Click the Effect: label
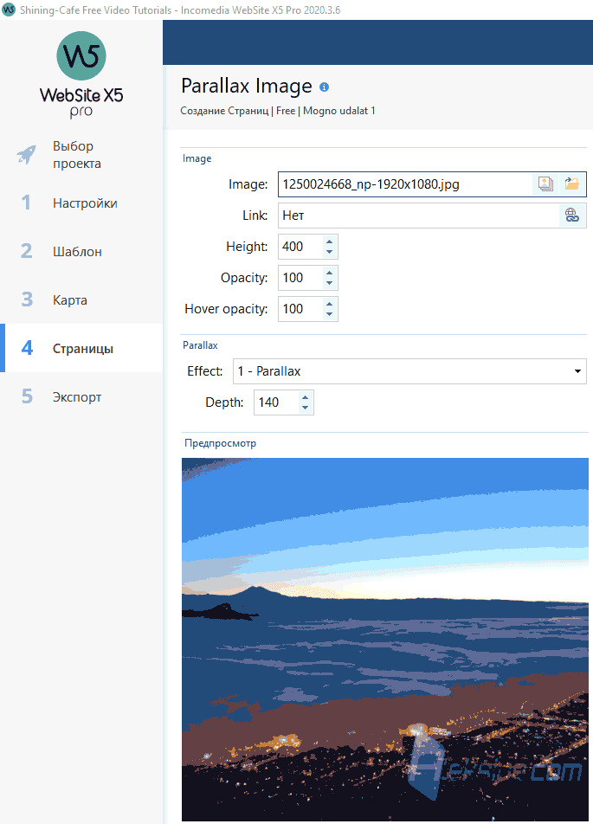 tap(205, 371)
